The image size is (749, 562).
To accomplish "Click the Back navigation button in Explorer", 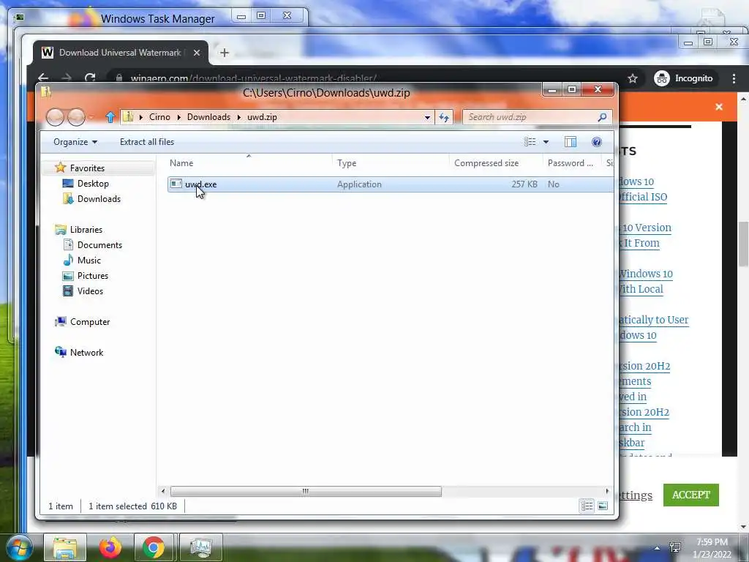I will click(x=55, y=117).
